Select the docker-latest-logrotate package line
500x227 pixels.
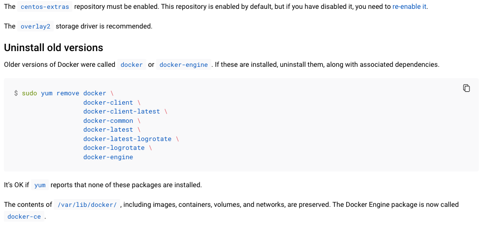(127, 139)
